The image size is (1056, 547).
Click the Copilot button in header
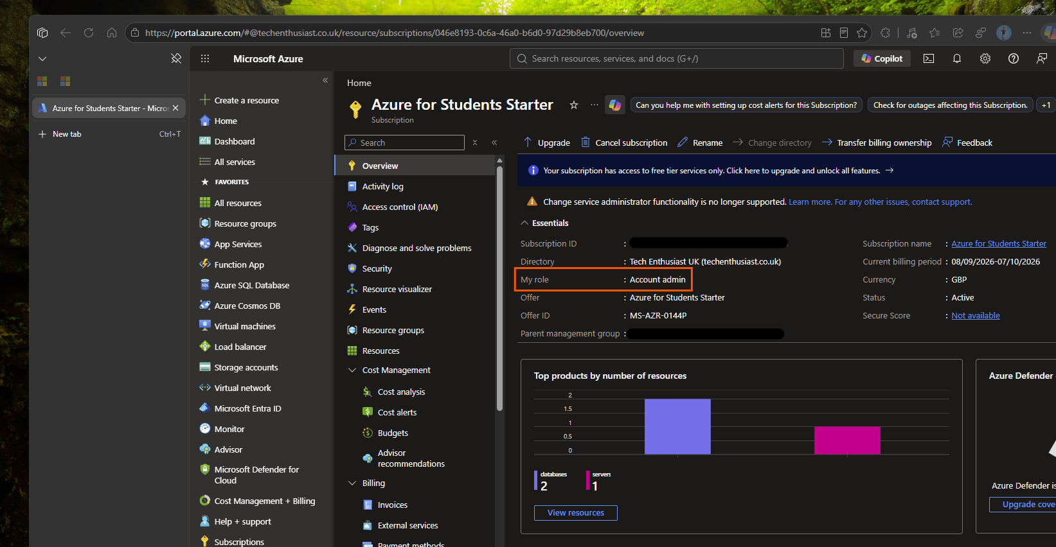point(882,58)
